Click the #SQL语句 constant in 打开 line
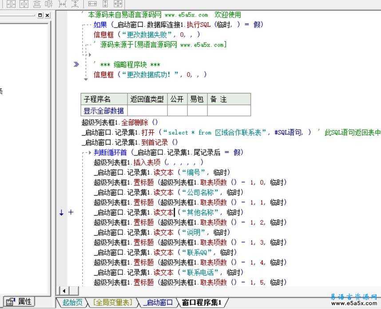 click(289, 132)
